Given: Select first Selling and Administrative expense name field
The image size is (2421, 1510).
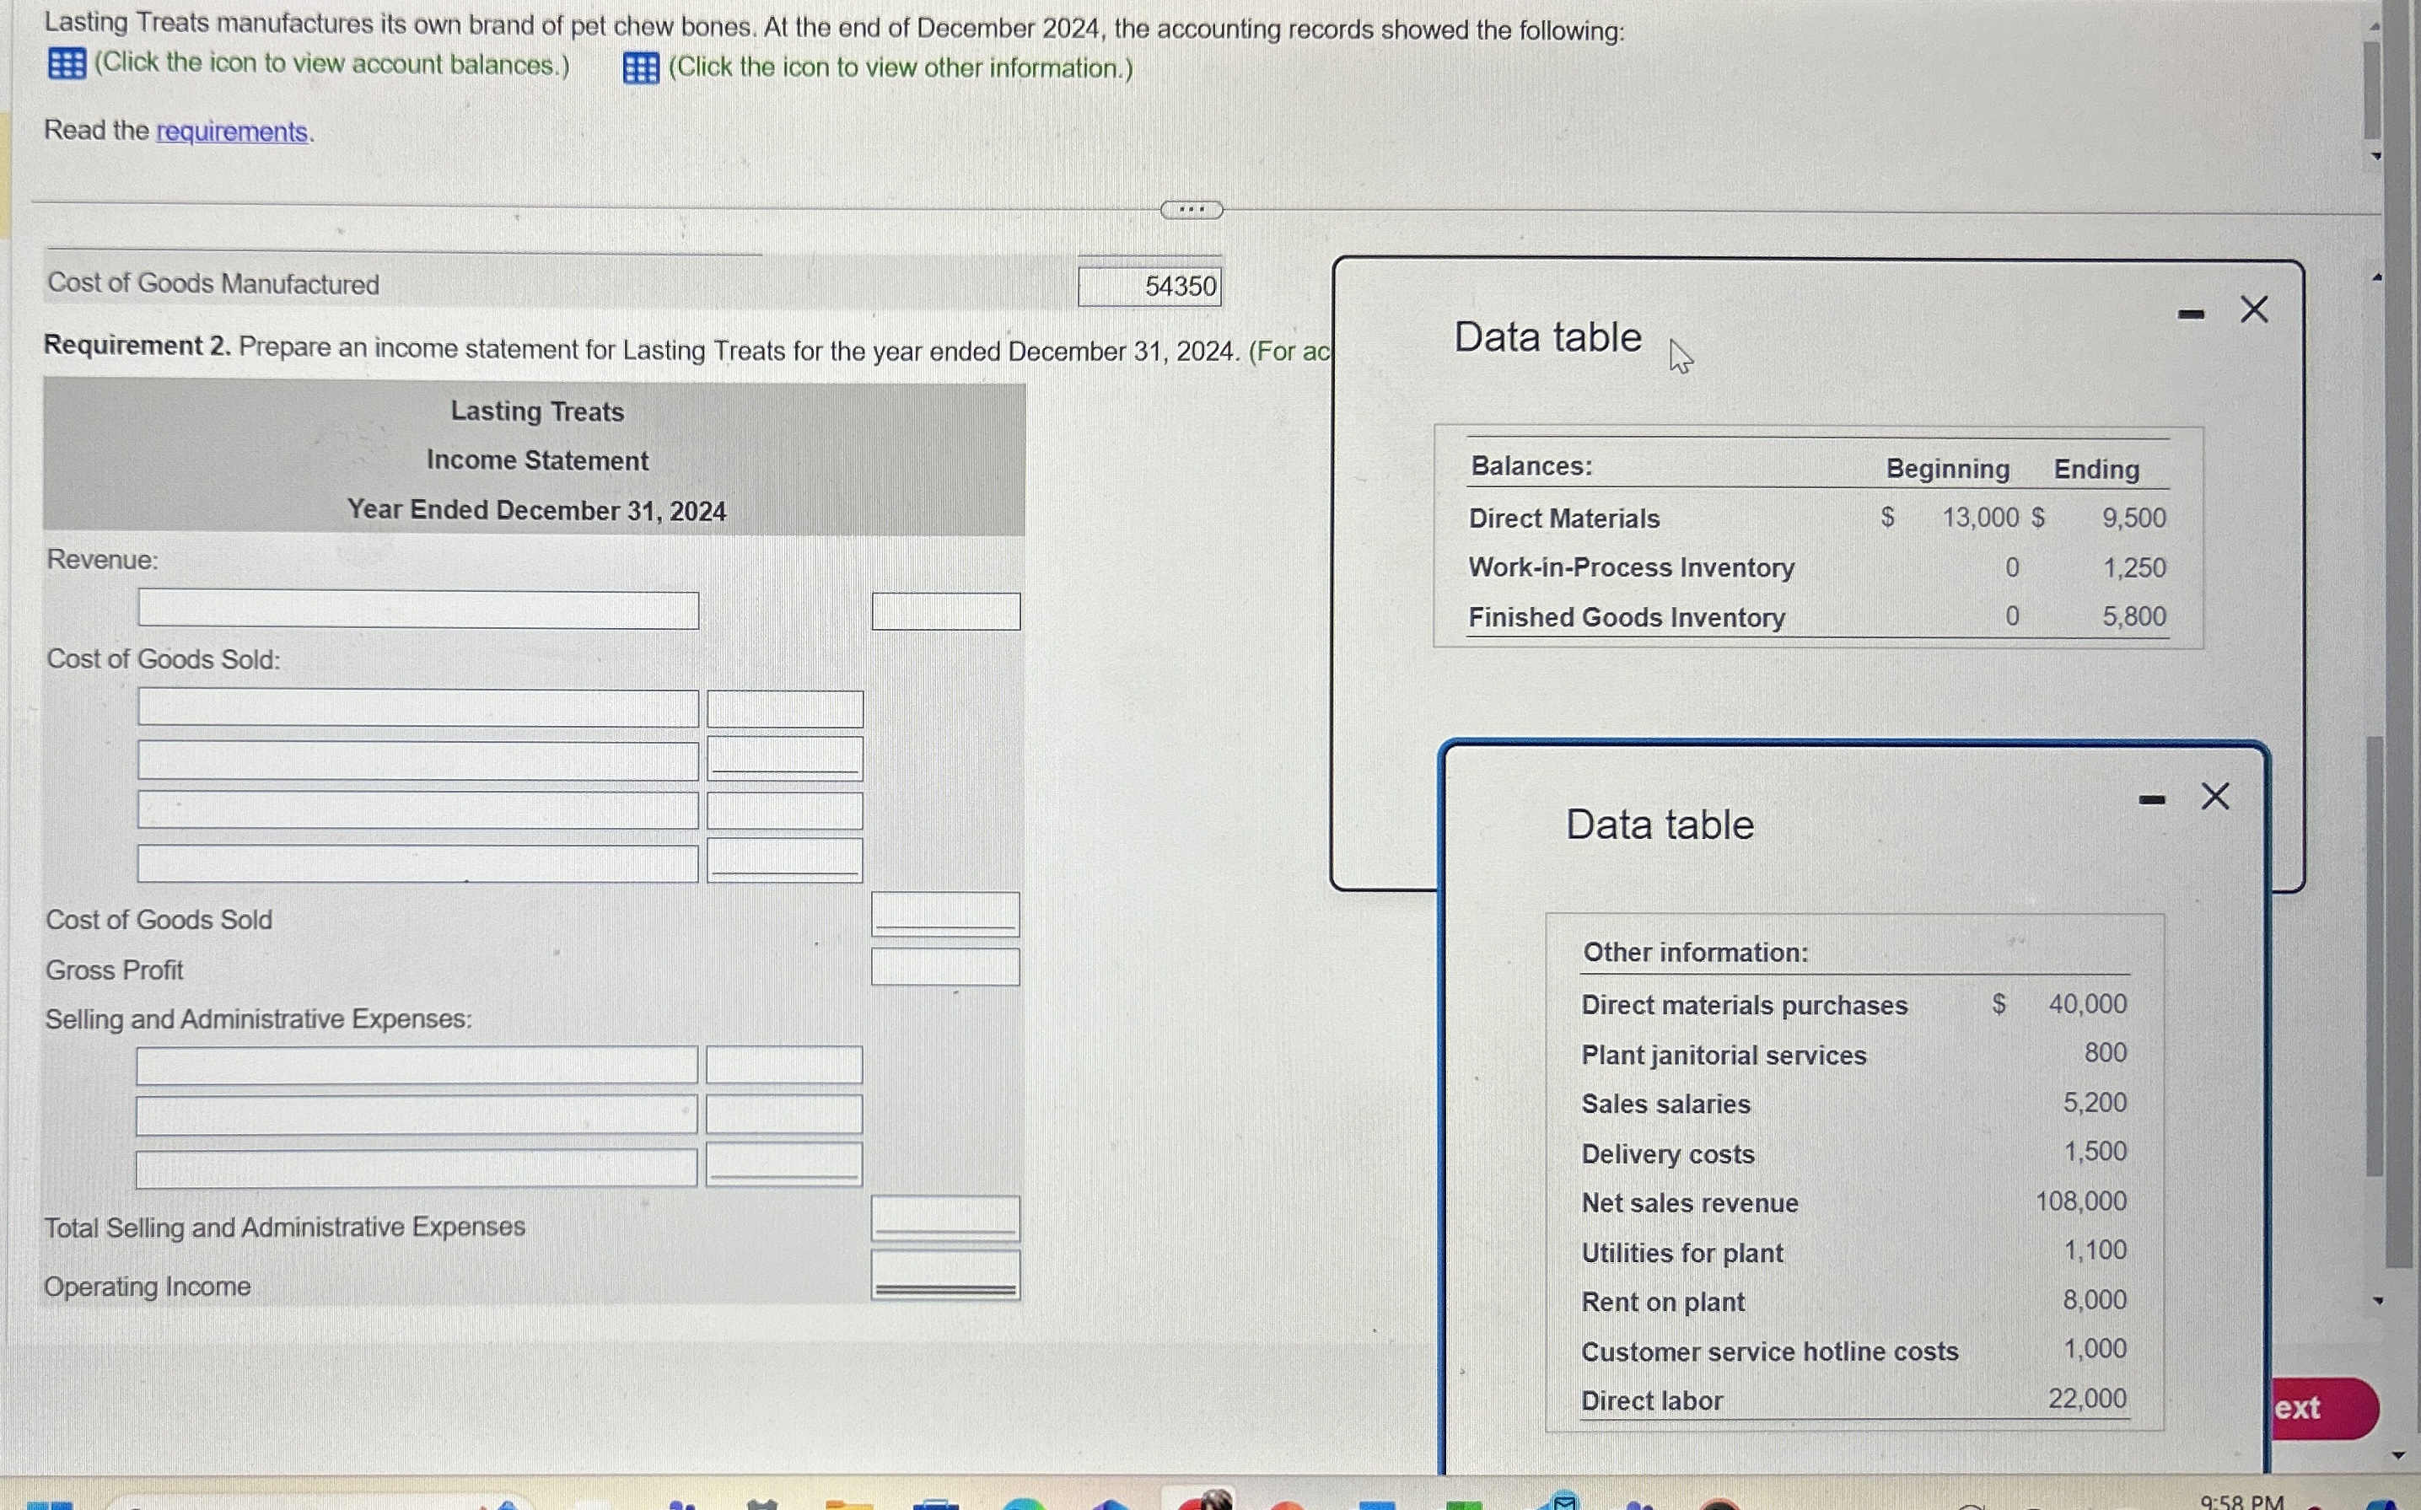Looking at the screenshot, I should coord(417,1065).
